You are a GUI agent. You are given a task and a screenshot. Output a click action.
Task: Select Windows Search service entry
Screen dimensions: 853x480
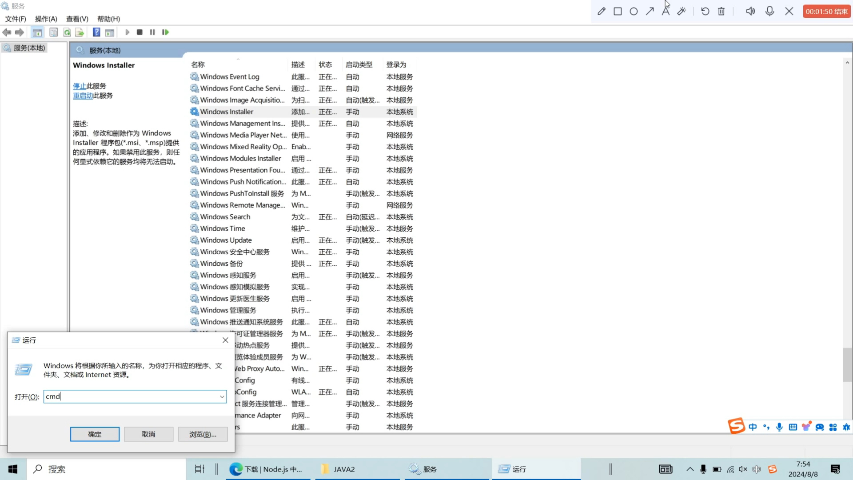click(225, 216)
